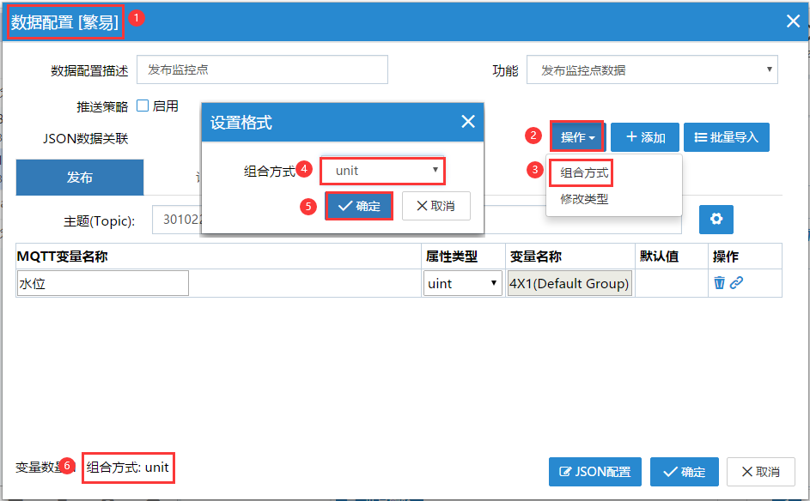Click the 批量导入 button
The width and height of the screenshot is (810, 501).
coord(726,137)
